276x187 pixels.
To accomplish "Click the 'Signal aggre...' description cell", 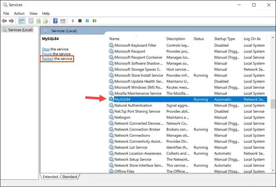I will pyautogui.click(x=178, y=105).
